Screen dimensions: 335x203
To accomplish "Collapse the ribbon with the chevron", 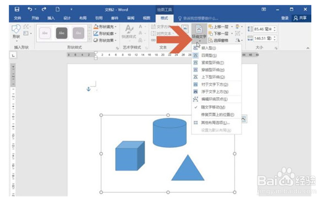I will point(307,48).
